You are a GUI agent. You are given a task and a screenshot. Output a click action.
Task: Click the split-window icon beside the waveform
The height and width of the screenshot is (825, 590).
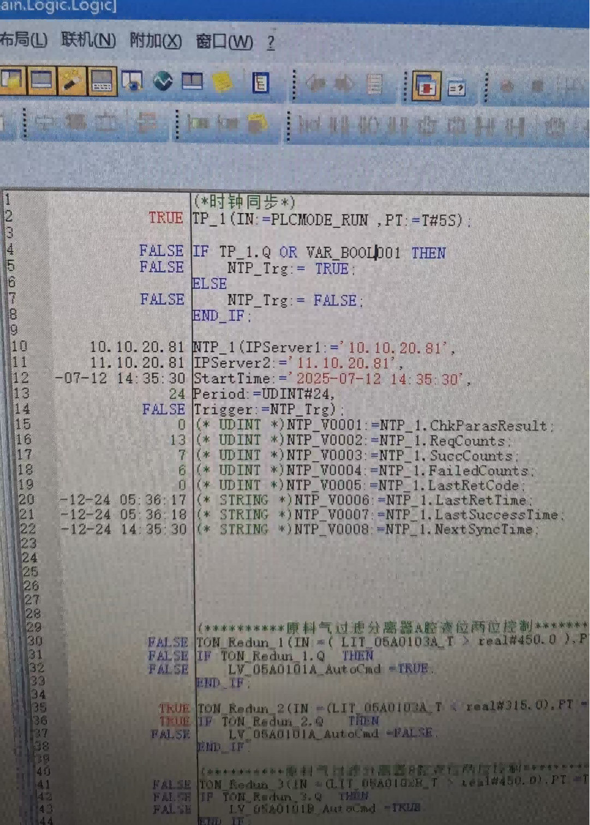click(192, 81)
